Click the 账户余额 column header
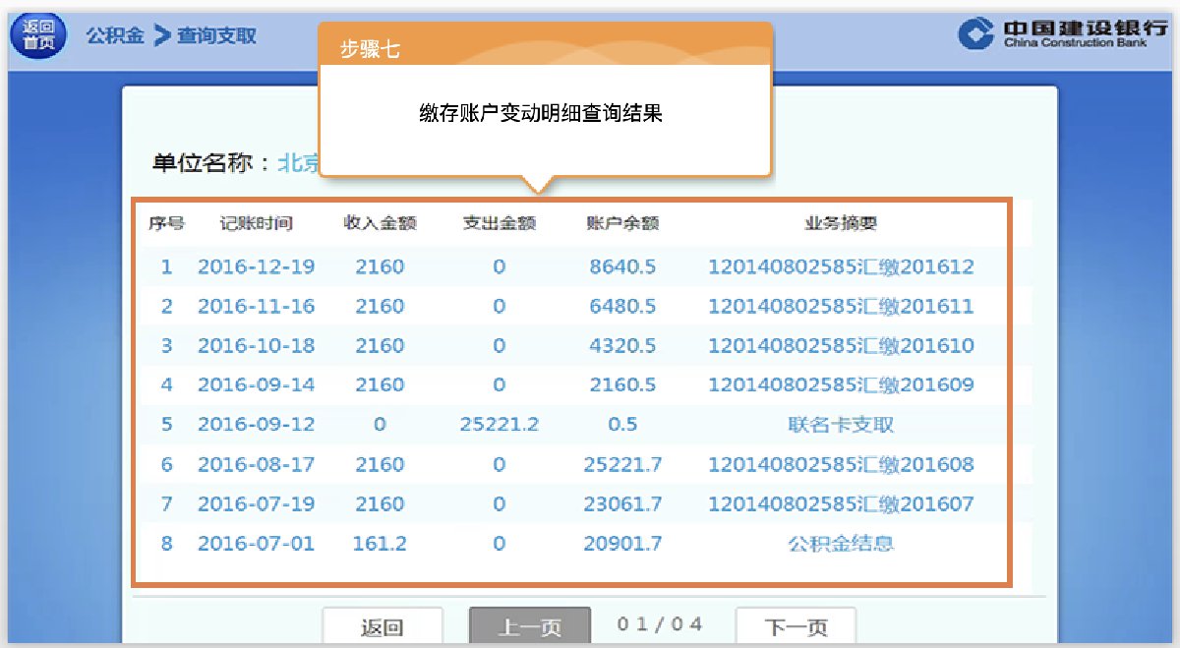The image size is (1180, 648). tap(621, 223)
